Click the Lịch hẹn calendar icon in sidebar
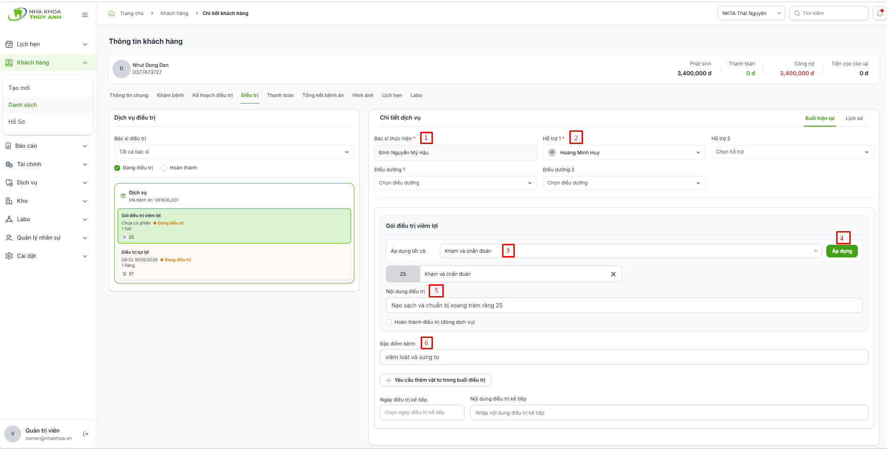This screenshot has height=449, width=887. pos(9,44)
